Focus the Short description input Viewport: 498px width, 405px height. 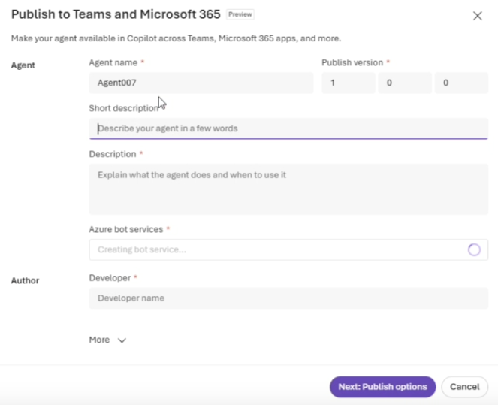pos(288,128)
